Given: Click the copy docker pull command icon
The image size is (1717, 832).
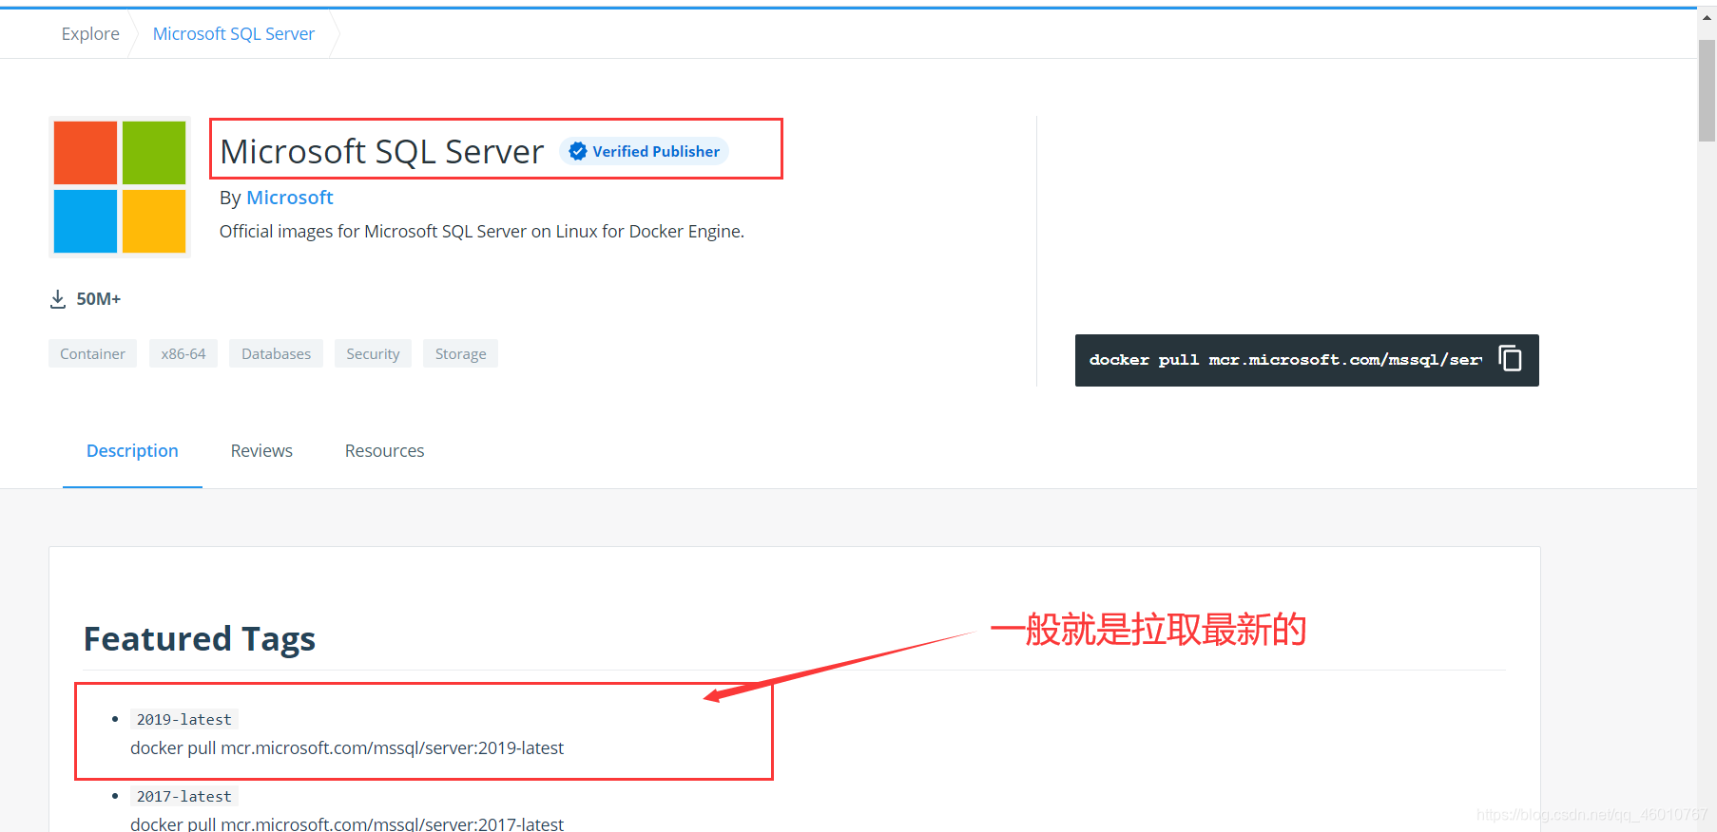Looking at the screenshot, I should coord(1511,359).
